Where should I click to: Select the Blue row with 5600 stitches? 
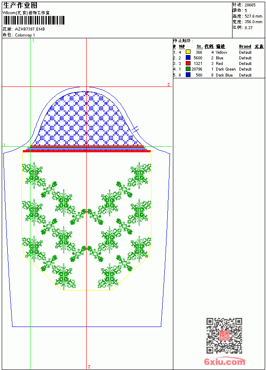pyautogui.click(x=219, y=58)
